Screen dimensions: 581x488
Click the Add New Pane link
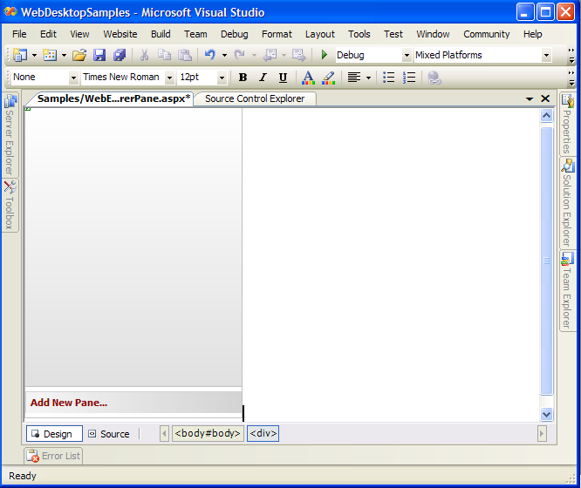69,403
